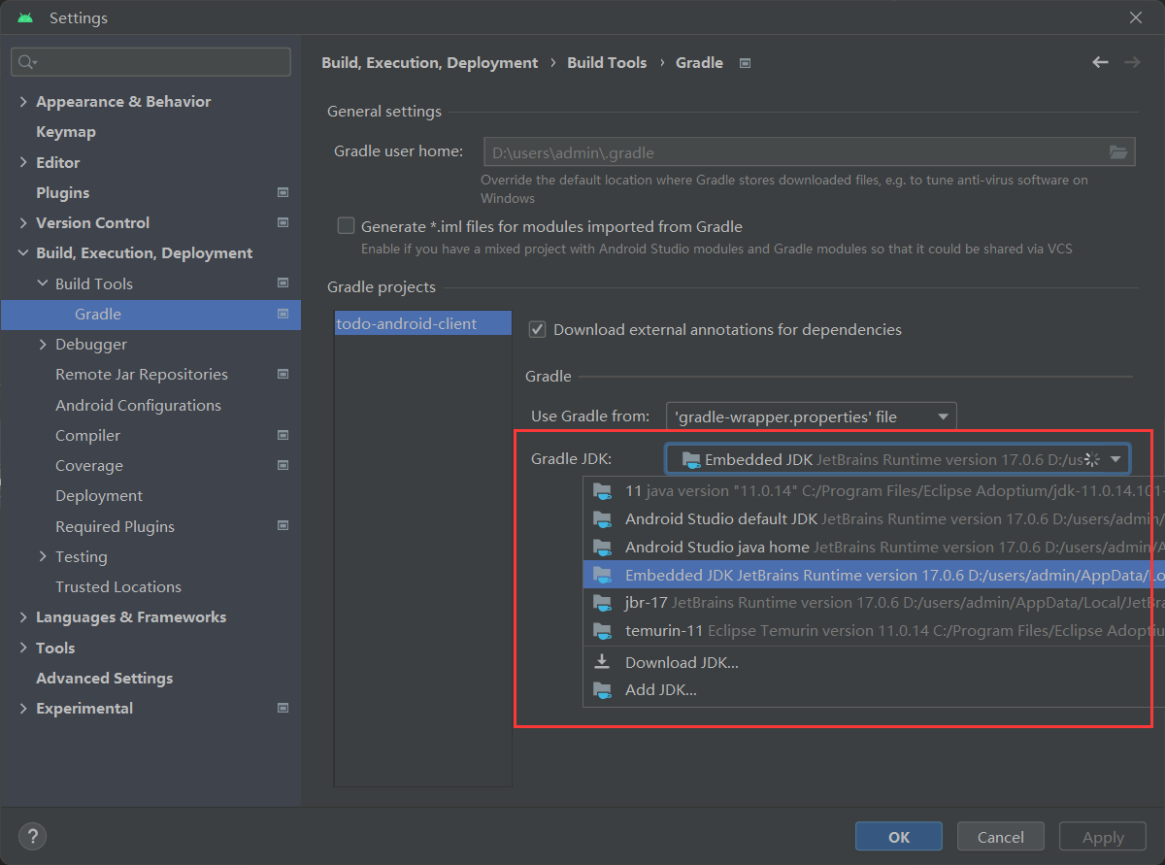Click the config marker icon beside Plugins

[x=283, y=192]
